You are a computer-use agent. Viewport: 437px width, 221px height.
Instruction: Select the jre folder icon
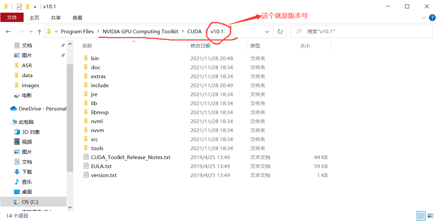coord(86,94)
